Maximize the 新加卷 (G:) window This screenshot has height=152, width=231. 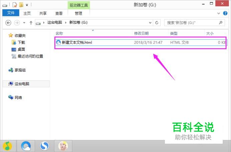point(211,4)
